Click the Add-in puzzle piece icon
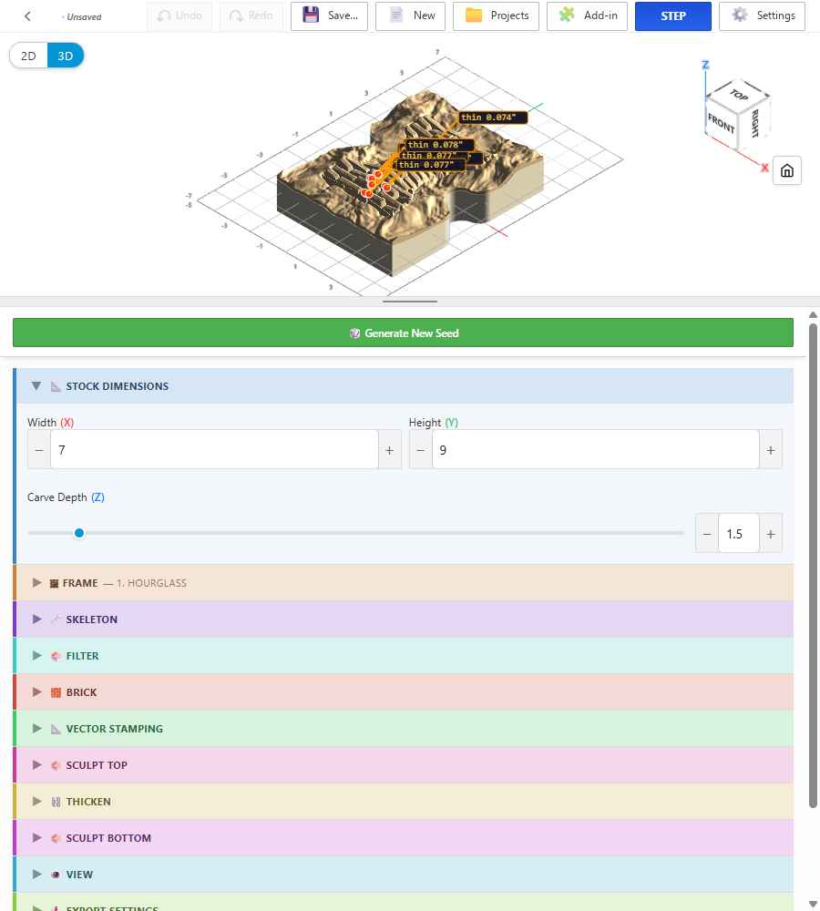The image size is (820, 911). pos(567,15)
